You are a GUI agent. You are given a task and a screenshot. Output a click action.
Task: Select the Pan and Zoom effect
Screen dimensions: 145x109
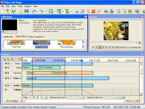[67, 44]
